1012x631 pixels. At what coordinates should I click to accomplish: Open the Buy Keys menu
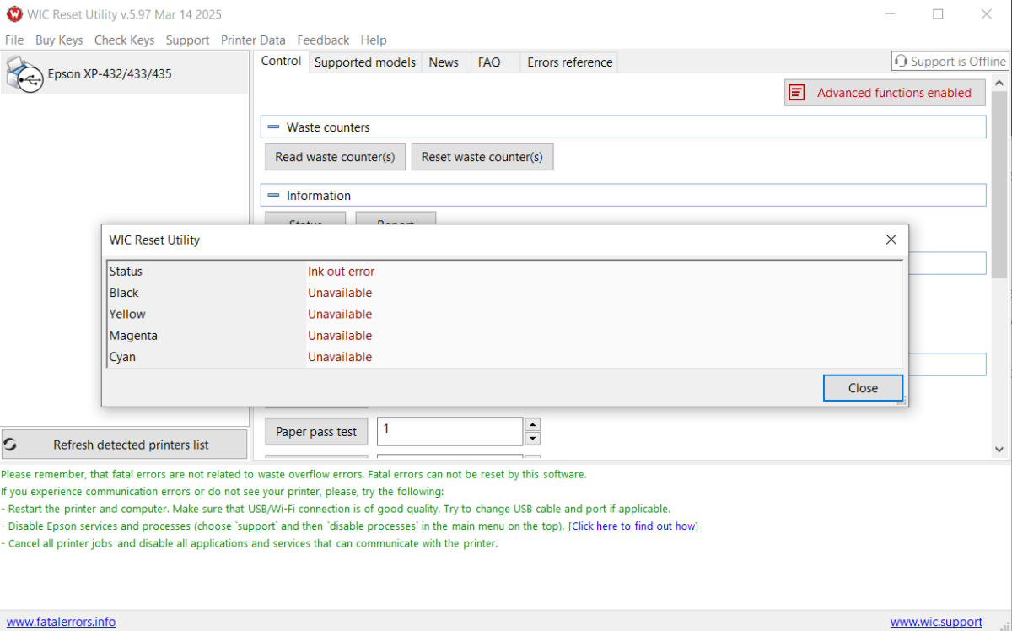(59, 40)
